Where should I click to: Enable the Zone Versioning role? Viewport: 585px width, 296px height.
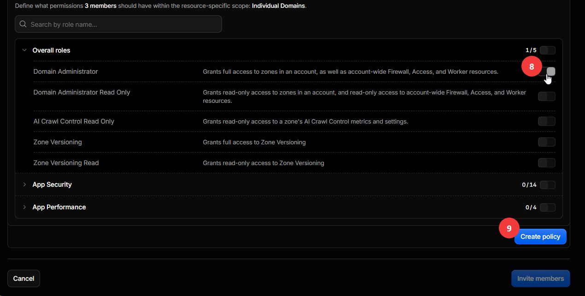547,142
